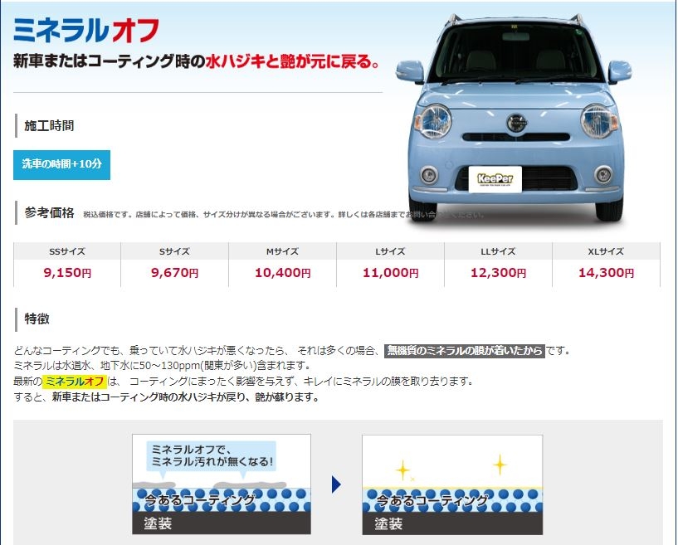Click the KeePer license plate logo

coord(495,178)
